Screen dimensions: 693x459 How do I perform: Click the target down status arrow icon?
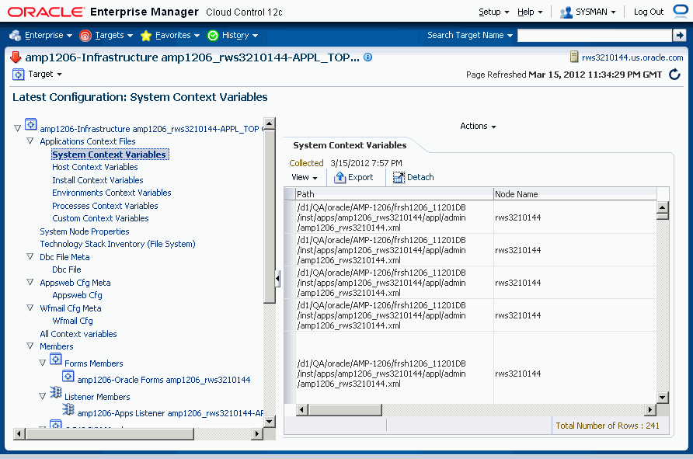point(16,57)
